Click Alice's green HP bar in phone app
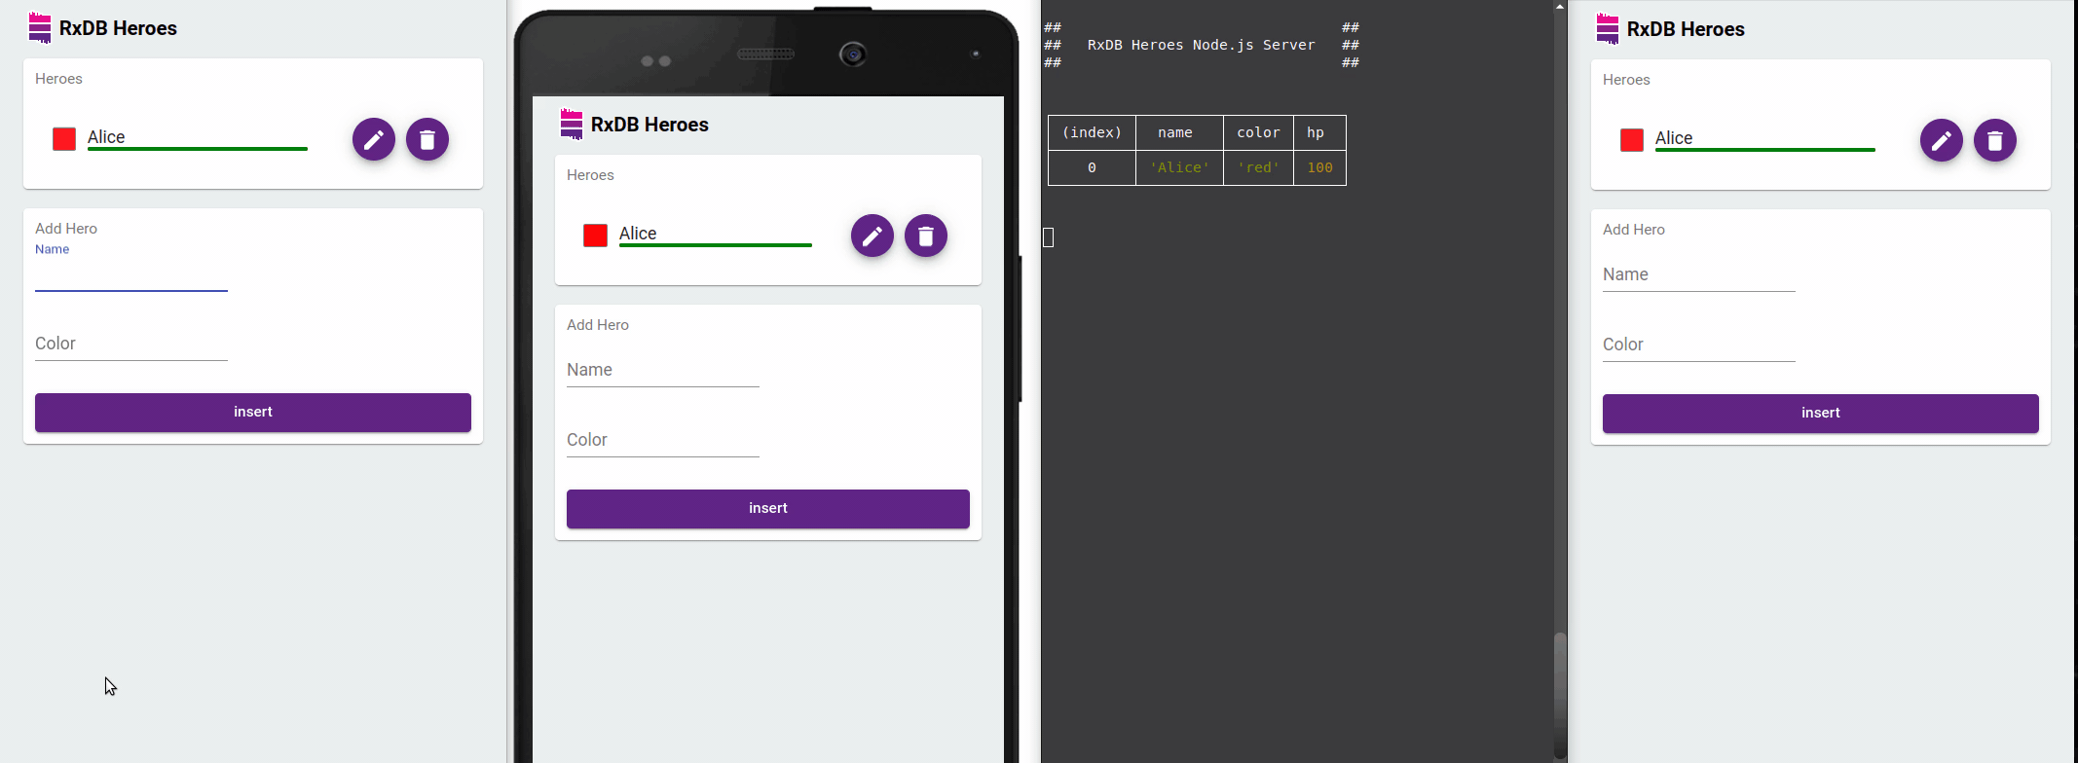Screen dimensions: 2078x763 pyautogui.click(x=716, y=245)
